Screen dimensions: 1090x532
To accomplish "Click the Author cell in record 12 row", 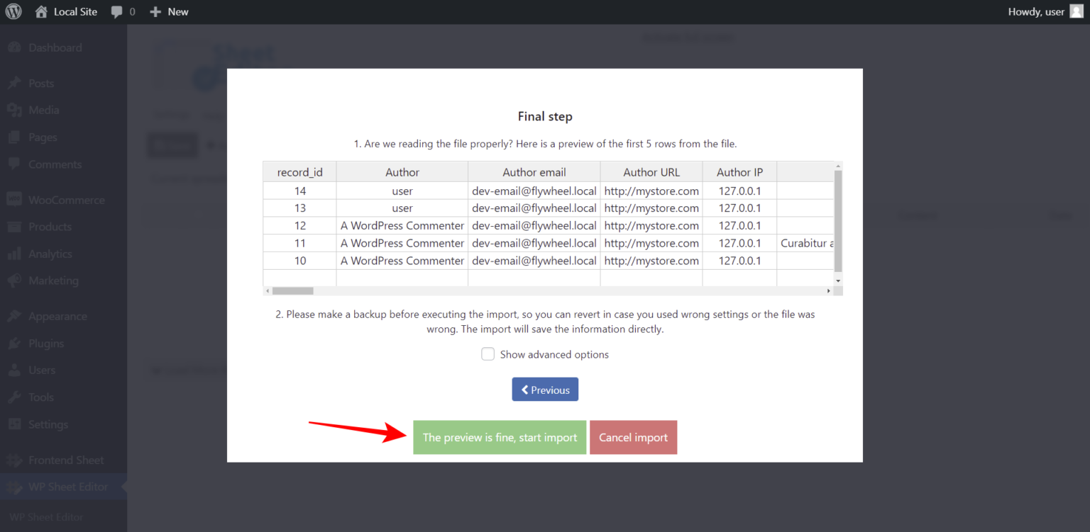I will click(x=402, y=225).
